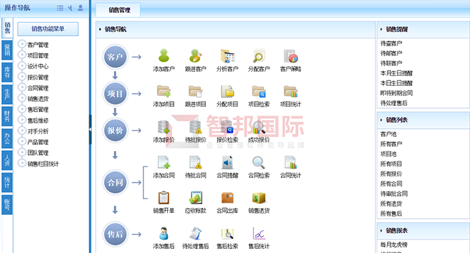The width and height of the screenshot is (470, 253).
Task: Expand the 报价管理 node
Action: (22, 77)
